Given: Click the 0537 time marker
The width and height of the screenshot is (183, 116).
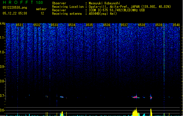Looking at the screenshot, I should tap(124, 25).
